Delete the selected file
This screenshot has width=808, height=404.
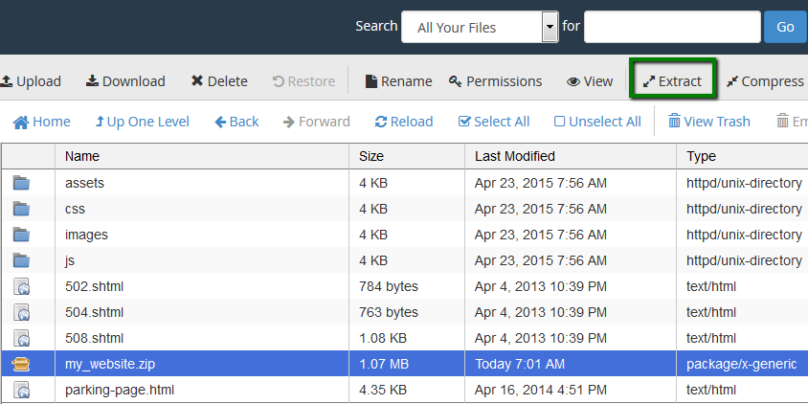click(x=219, y=81)
